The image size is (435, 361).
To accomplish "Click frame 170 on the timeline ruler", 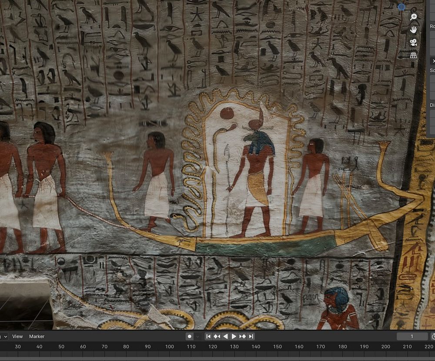I will tap(321, 347).
